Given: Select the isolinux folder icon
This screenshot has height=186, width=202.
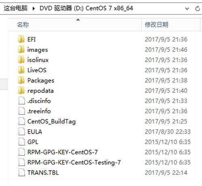Looking at the screenshot, I should click(21, 60).
